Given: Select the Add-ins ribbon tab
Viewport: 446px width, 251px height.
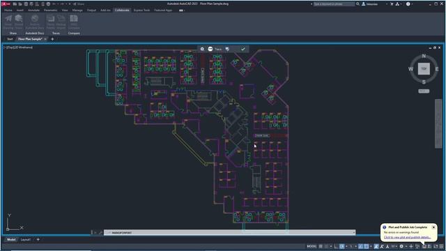Looking at the screenshot, I should [x=105, y=10].
